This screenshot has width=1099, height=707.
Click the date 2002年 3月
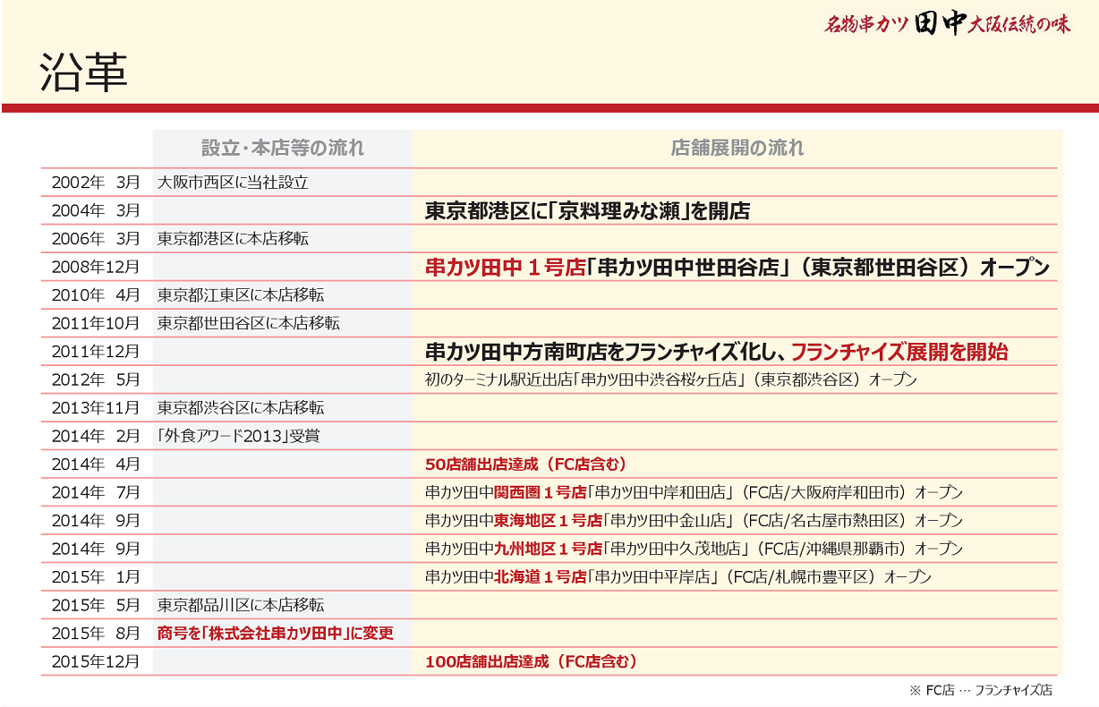[96, 183]
